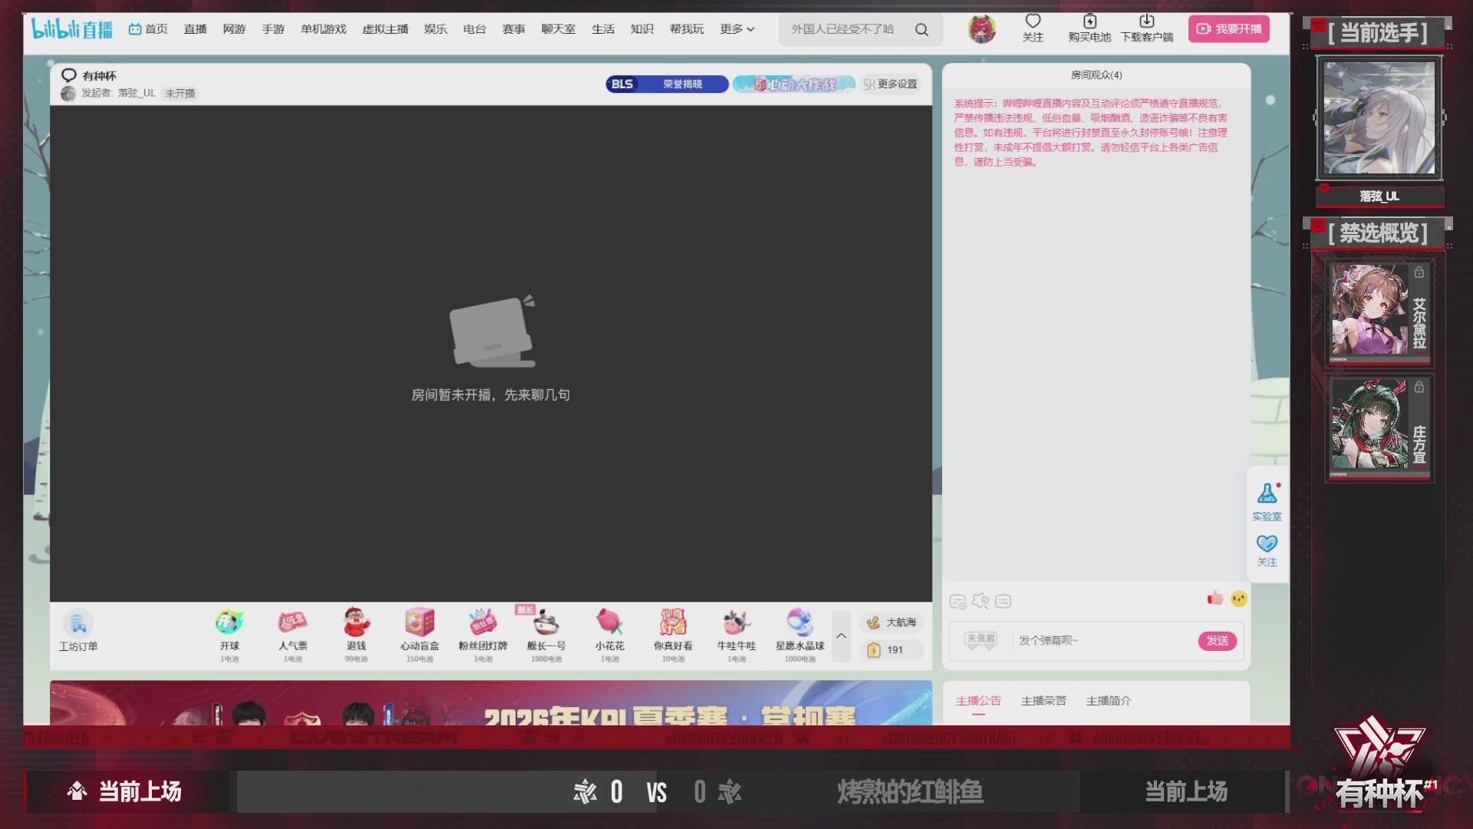Open the 赛事 category
Screen dimensions: 1473x829
point(513,29)
